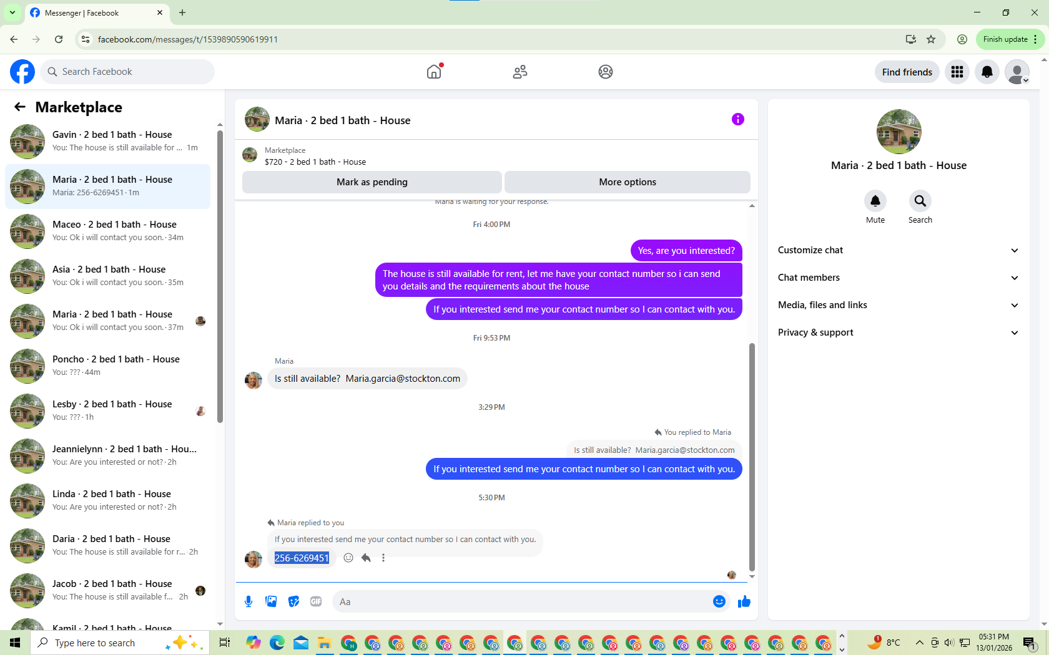This screenshot has height=655, width=1049.
Task: Click the Search Facebook field
Action: tap(127, 72)
